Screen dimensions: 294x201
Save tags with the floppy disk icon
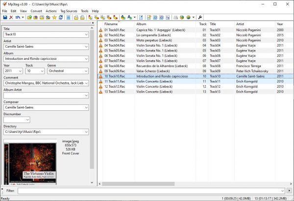click(5, 18)
